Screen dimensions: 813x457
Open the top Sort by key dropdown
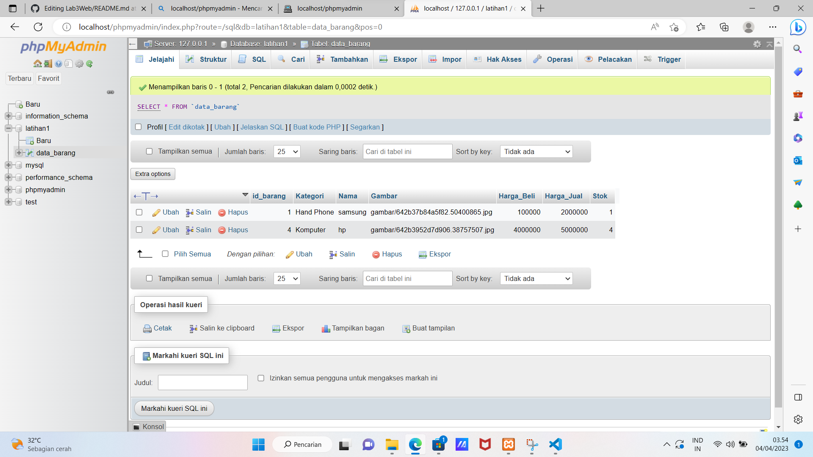536,151
